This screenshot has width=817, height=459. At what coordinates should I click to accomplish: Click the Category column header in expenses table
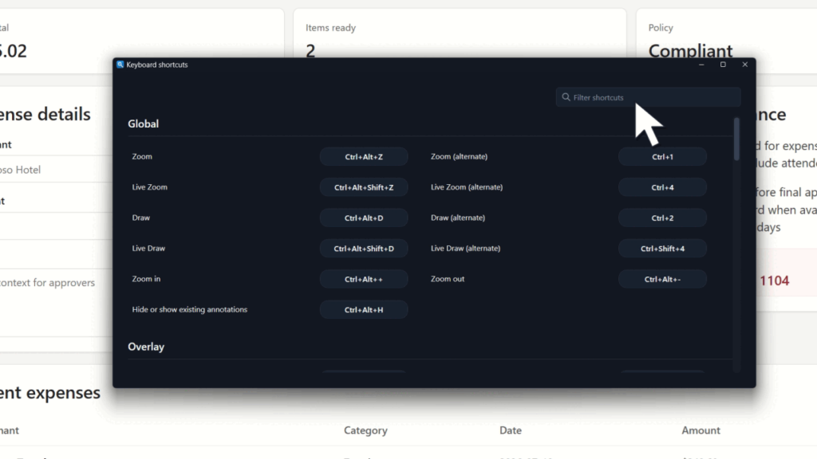click(365, 430)
